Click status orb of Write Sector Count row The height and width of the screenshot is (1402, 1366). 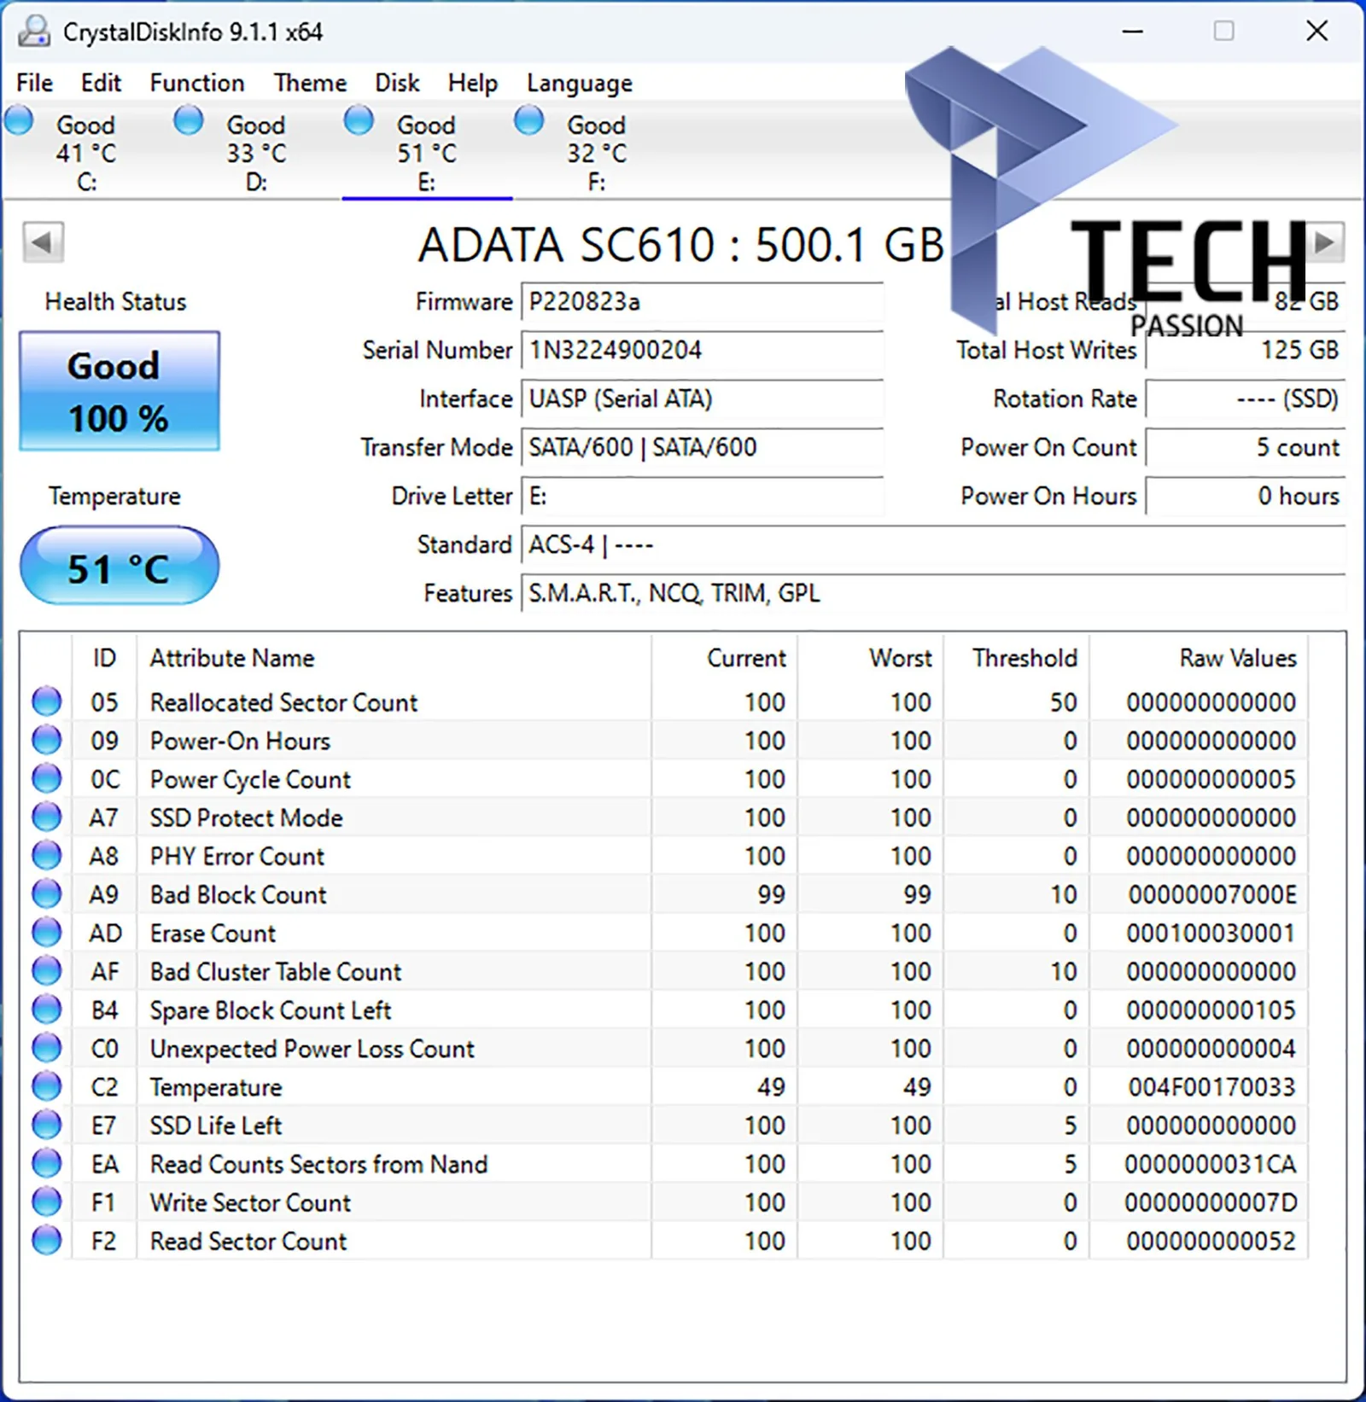pyautogui.click(x=47, y=1201)
